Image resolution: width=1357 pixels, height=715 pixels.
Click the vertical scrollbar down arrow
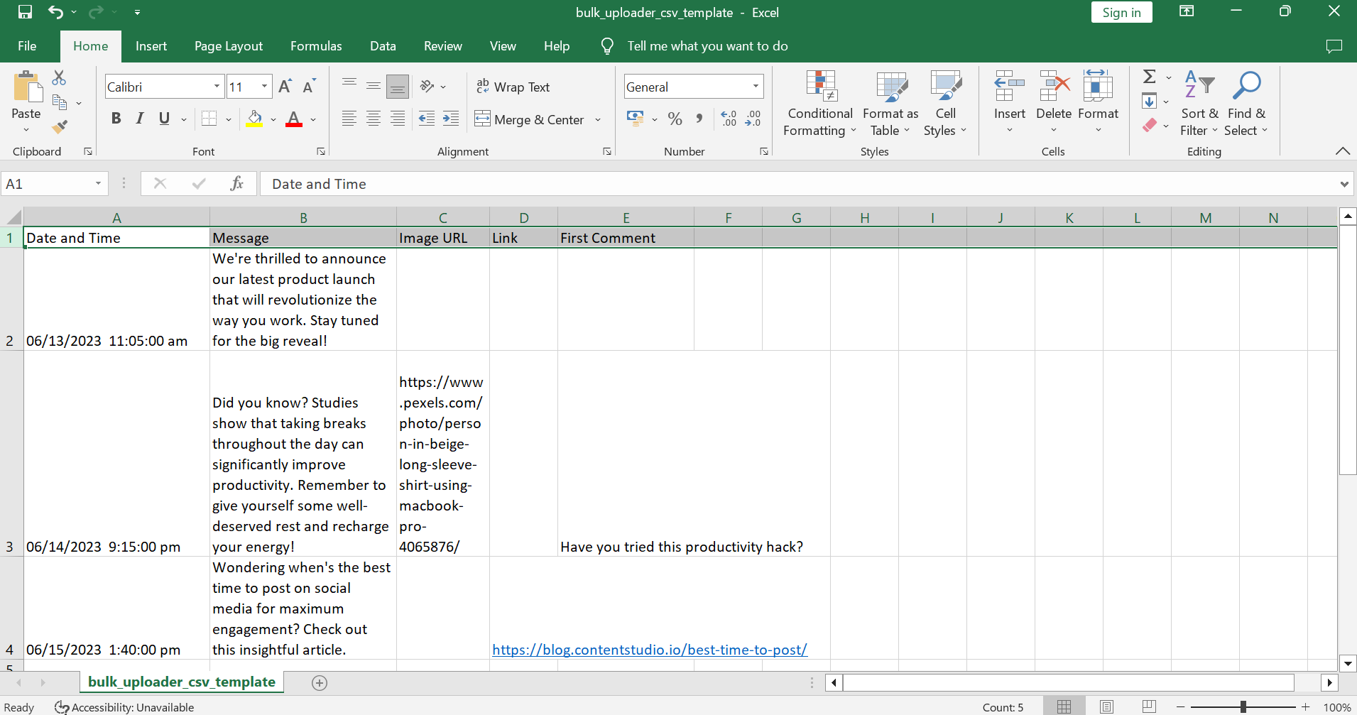point(1348,664)
